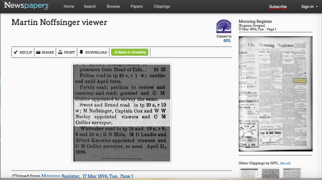322x180 pixels.
Task: Open the Papers navigation item
Action: pyautogui.click(x=136, y=7)
